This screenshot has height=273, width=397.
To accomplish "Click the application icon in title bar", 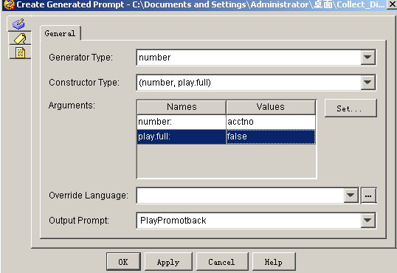I will tap(9, 4).
